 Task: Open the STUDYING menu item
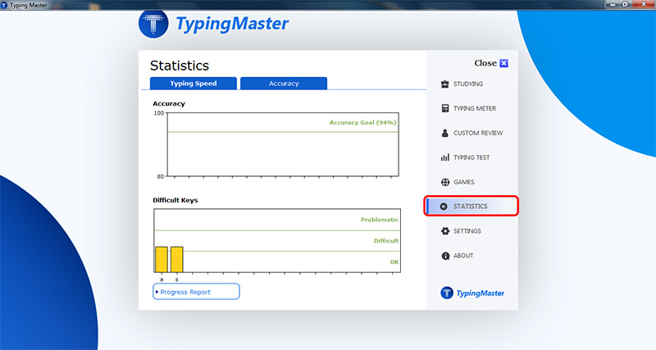pos(468,84)
